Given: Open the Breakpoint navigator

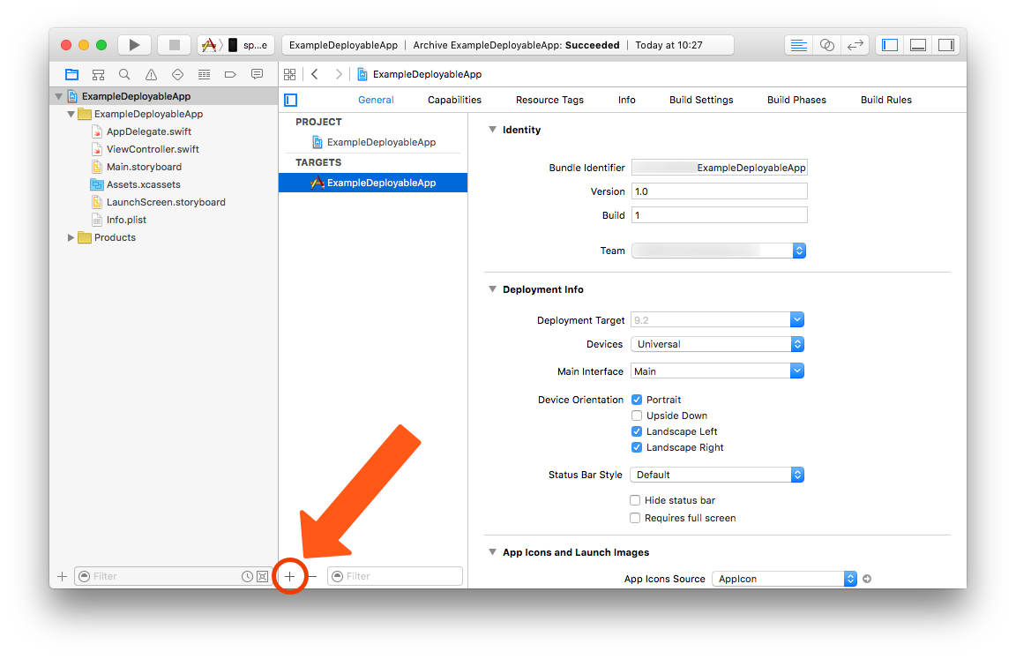Looking at the screenshot, I should click(x=230, y=74).
